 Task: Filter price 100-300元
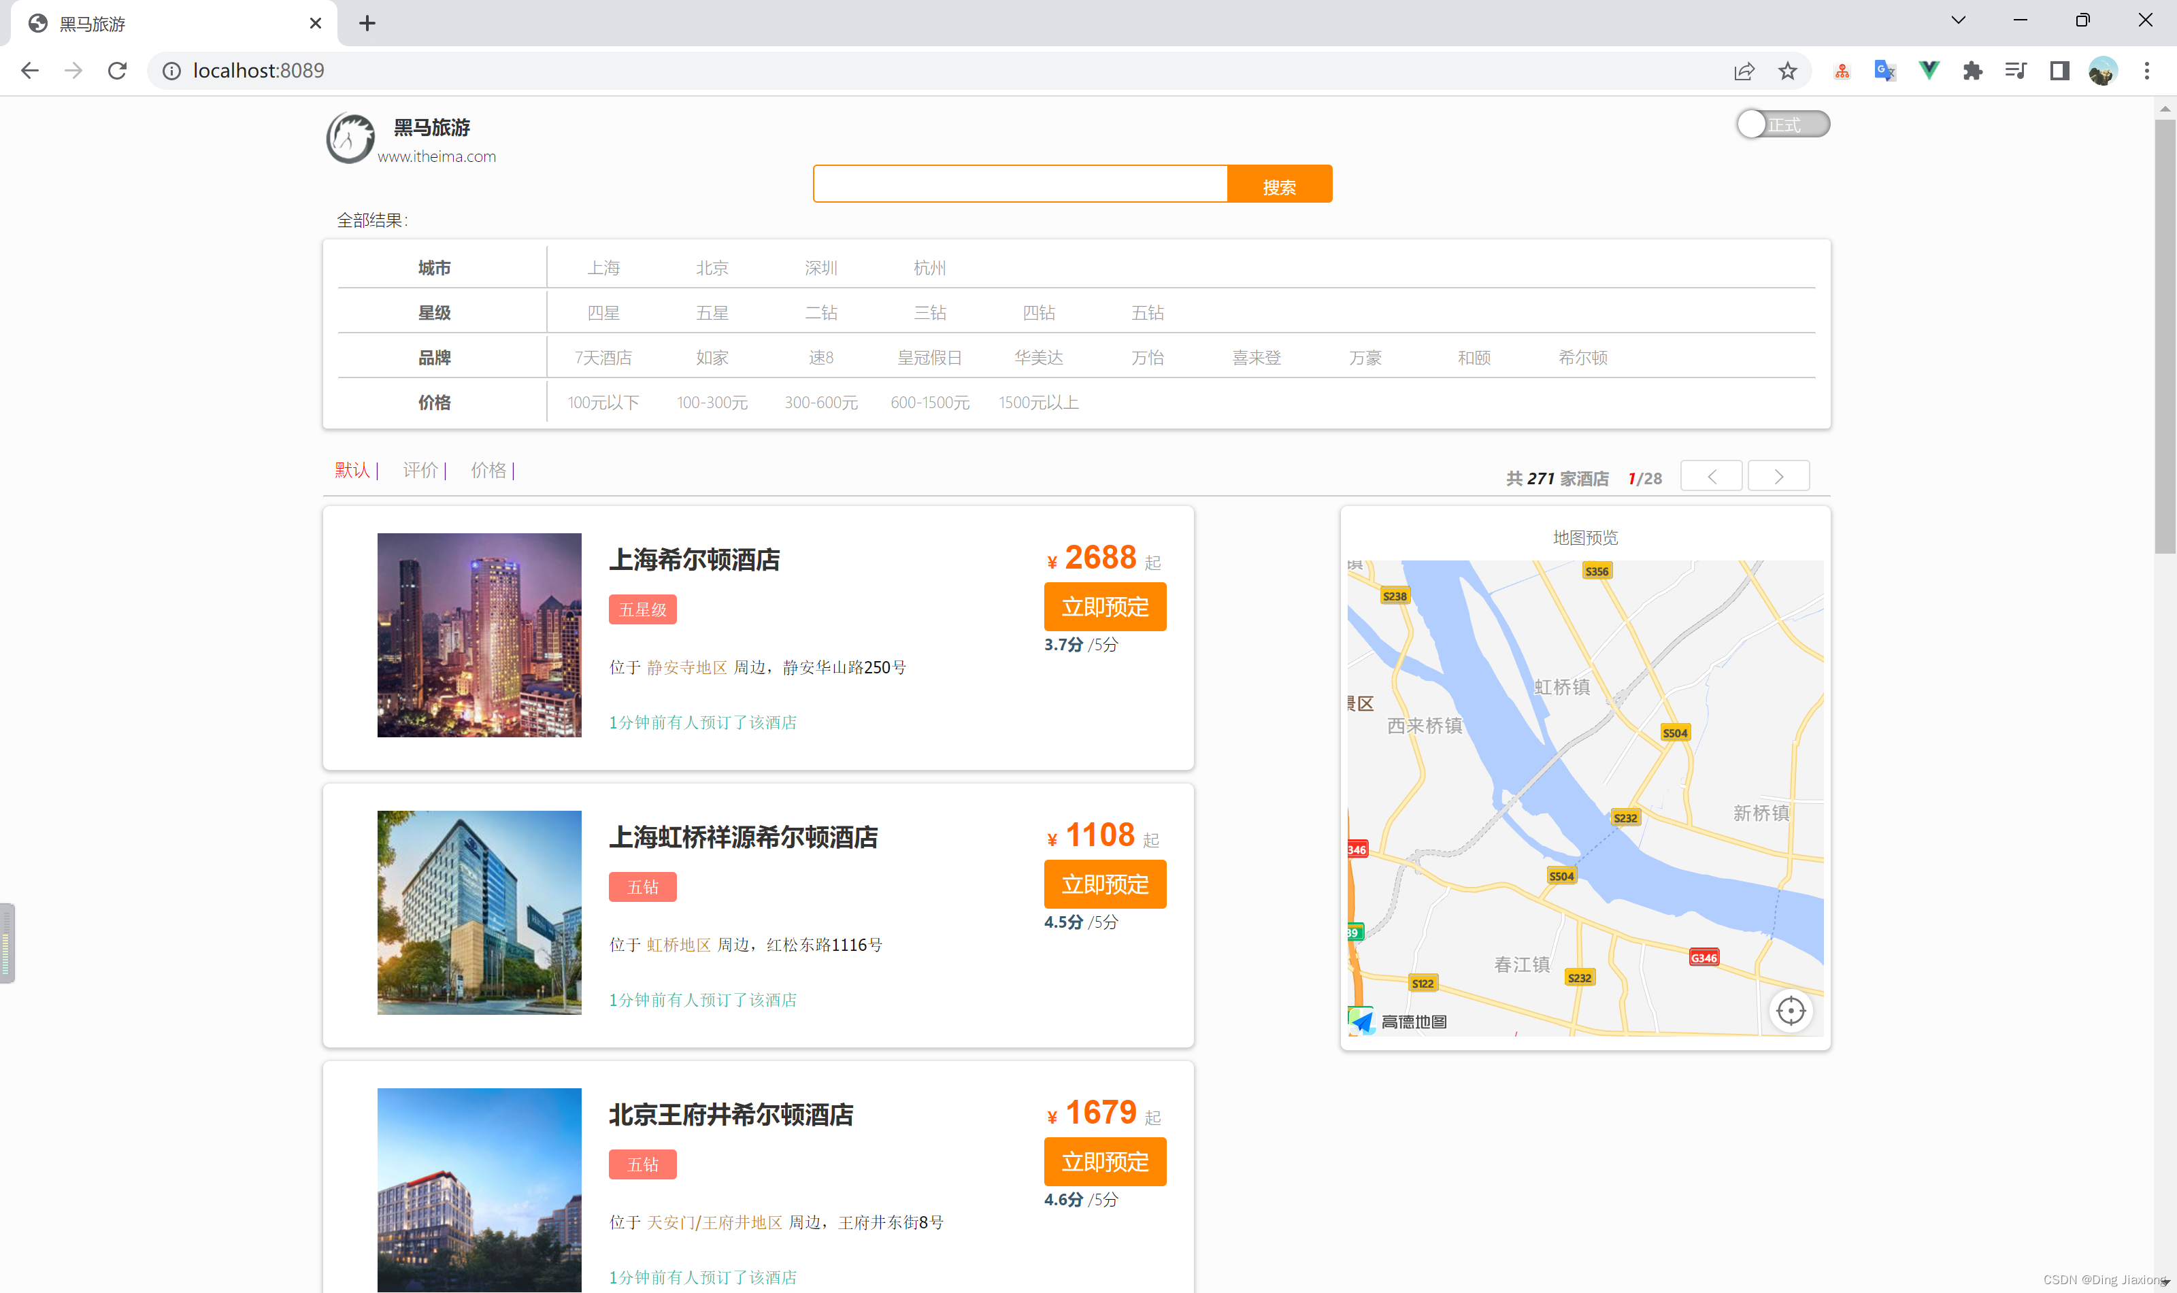pos(712,403)
